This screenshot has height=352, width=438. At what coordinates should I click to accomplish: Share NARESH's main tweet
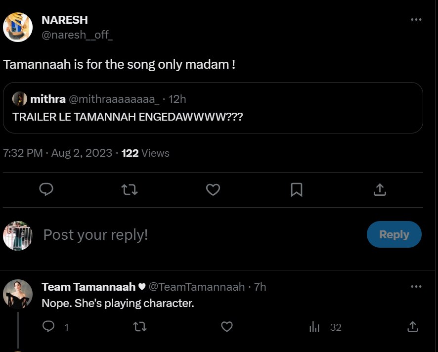click(379, 189)
